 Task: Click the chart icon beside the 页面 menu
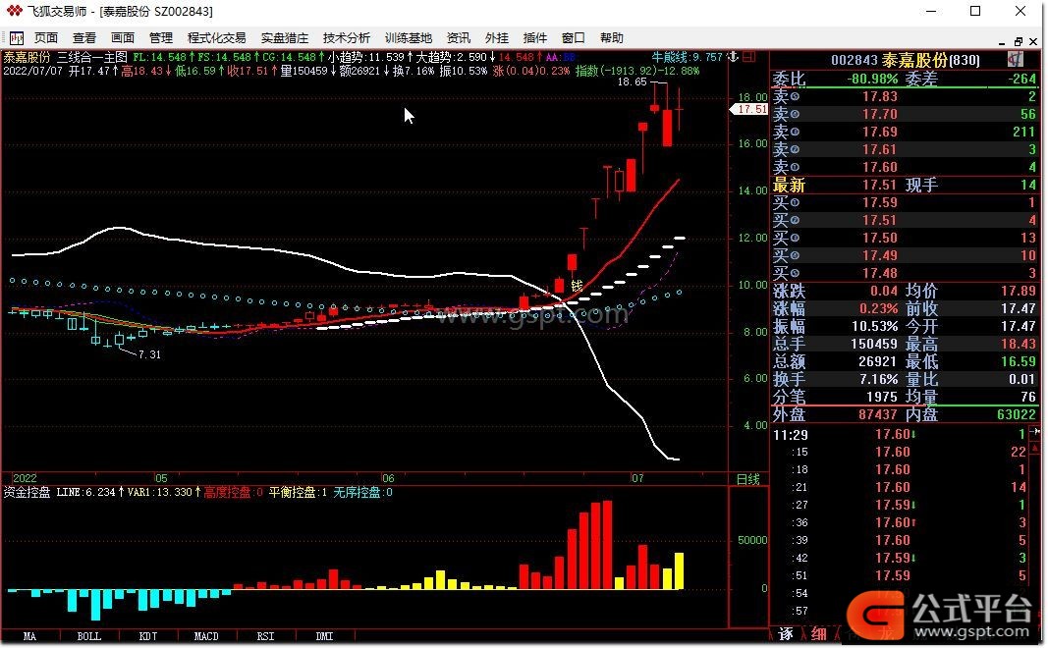pos(16,38)
